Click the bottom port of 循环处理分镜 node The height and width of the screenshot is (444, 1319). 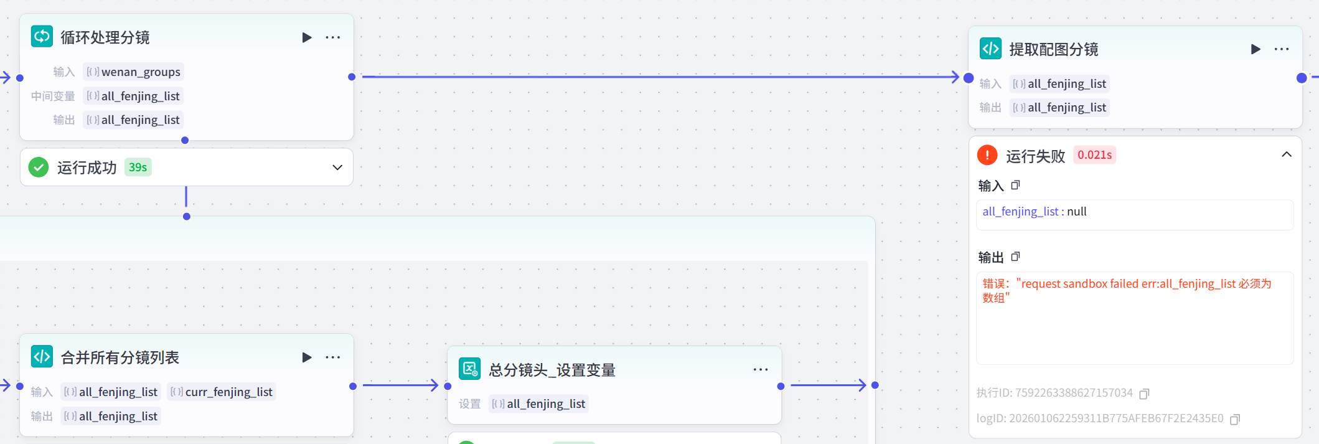185,140
